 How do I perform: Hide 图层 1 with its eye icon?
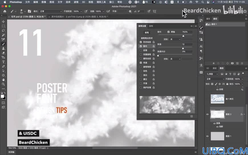pos(207,136)
